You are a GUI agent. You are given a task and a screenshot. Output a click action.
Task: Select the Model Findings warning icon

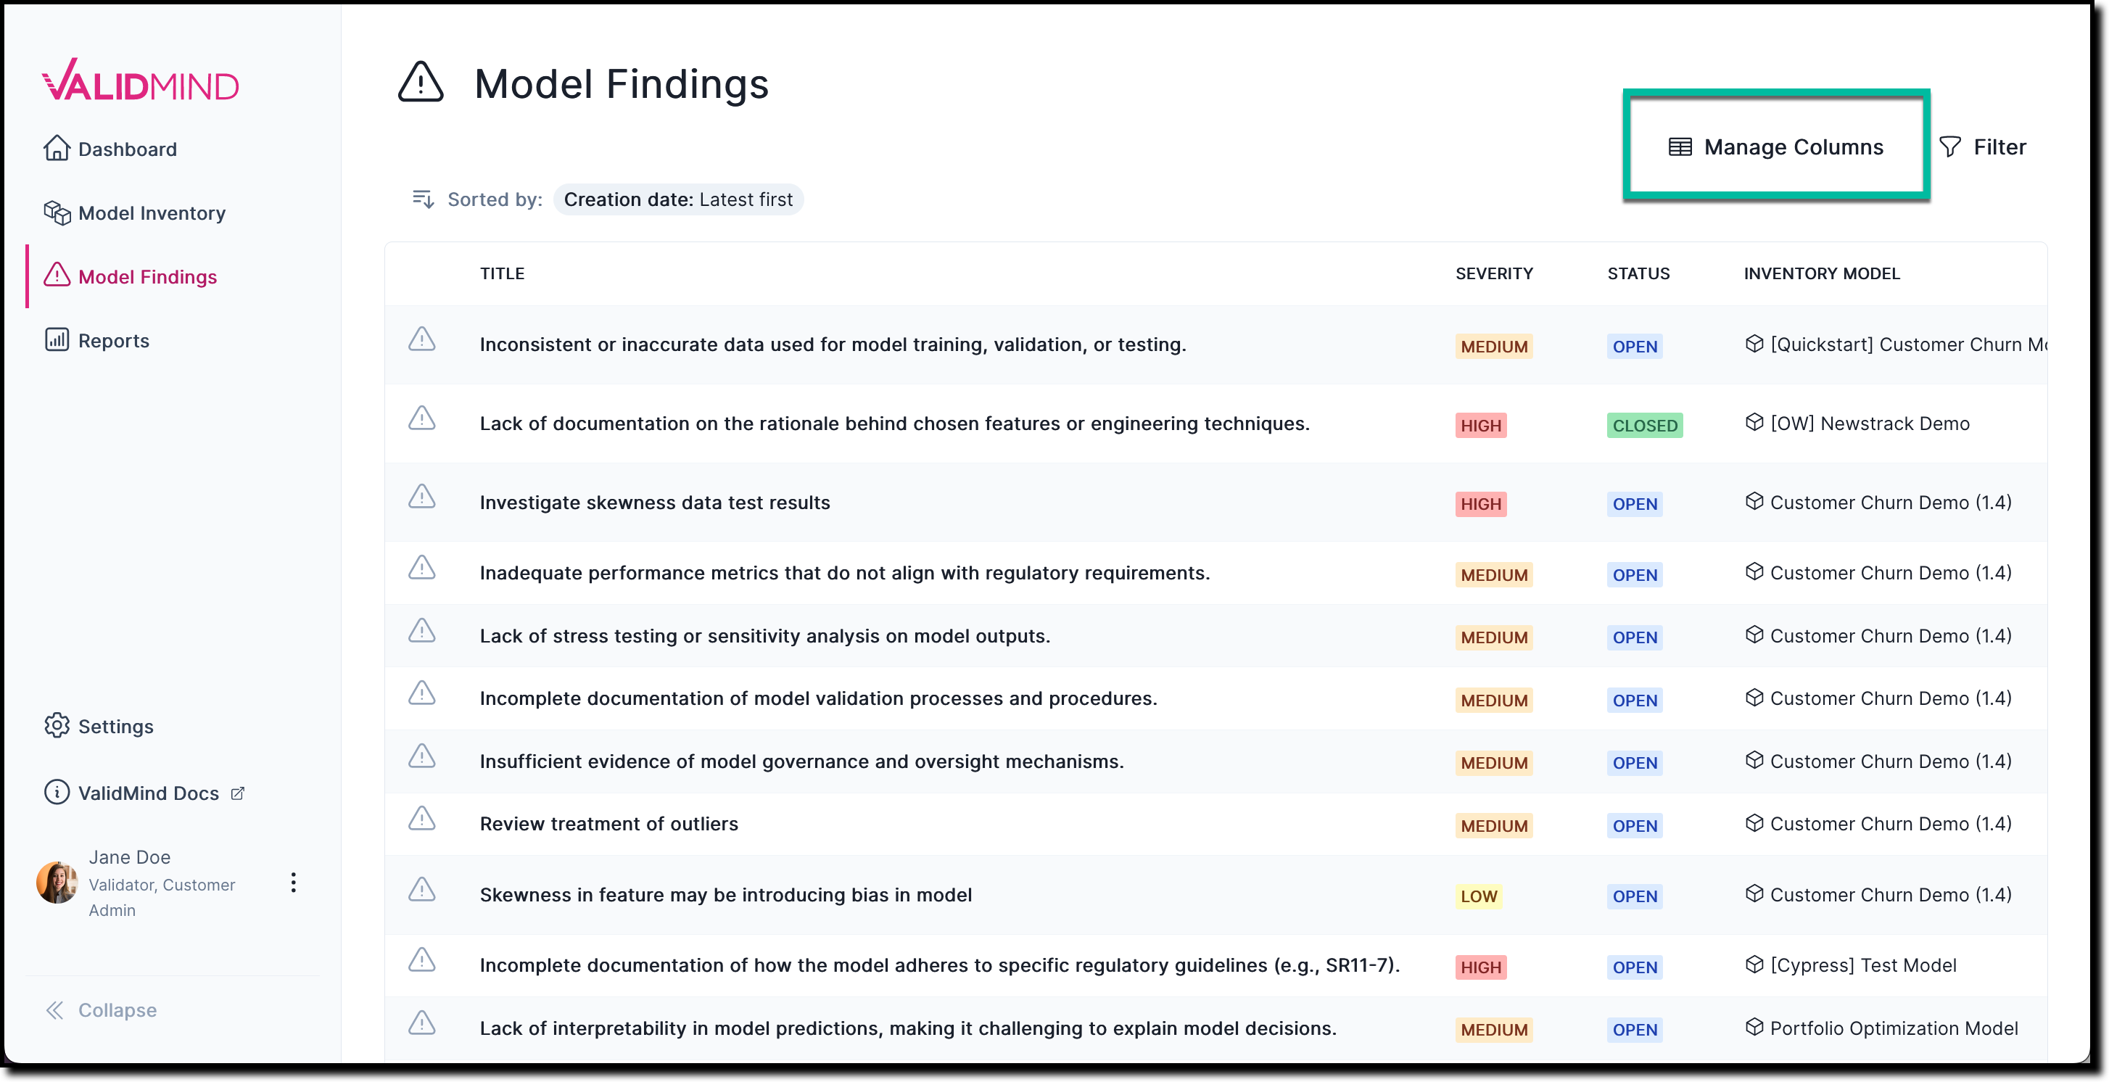point(56,276)
